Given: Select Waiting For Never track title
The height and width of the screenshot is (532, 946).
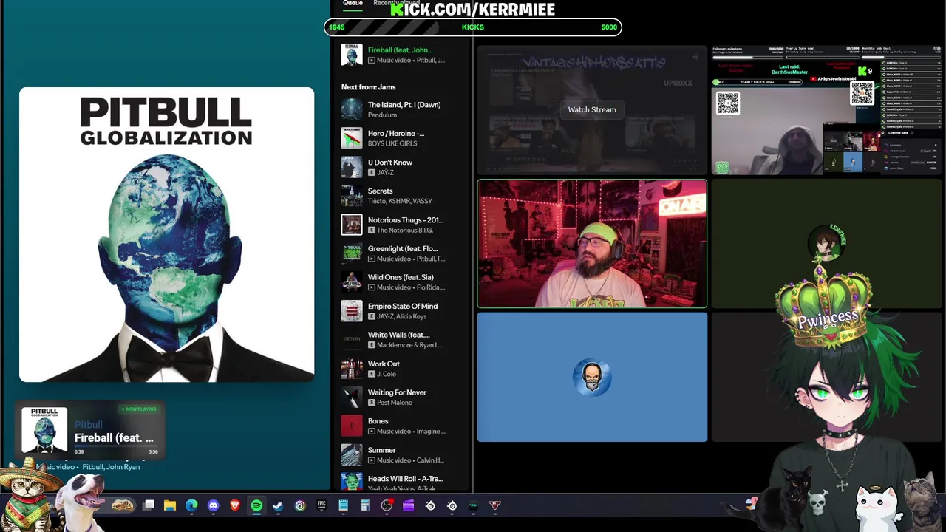Looking at the screenshot, I should [397, 393].
